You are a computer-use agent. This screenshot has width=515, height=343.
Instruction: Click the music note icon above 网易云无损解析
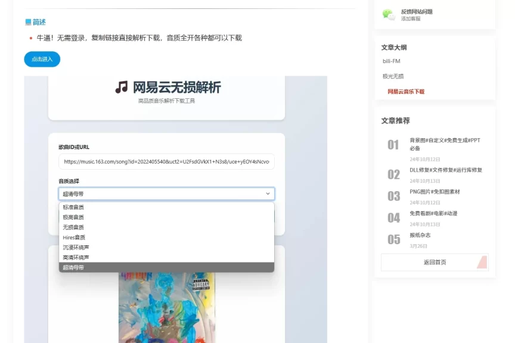(120, 86)
